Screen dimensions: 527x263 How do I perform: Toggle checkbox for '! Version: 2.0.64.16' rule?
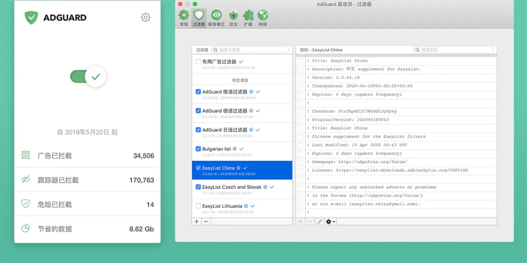pos(301,78)
